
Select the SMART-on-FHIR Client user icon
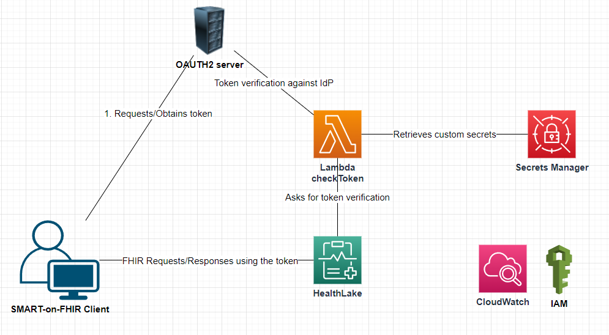59,260
